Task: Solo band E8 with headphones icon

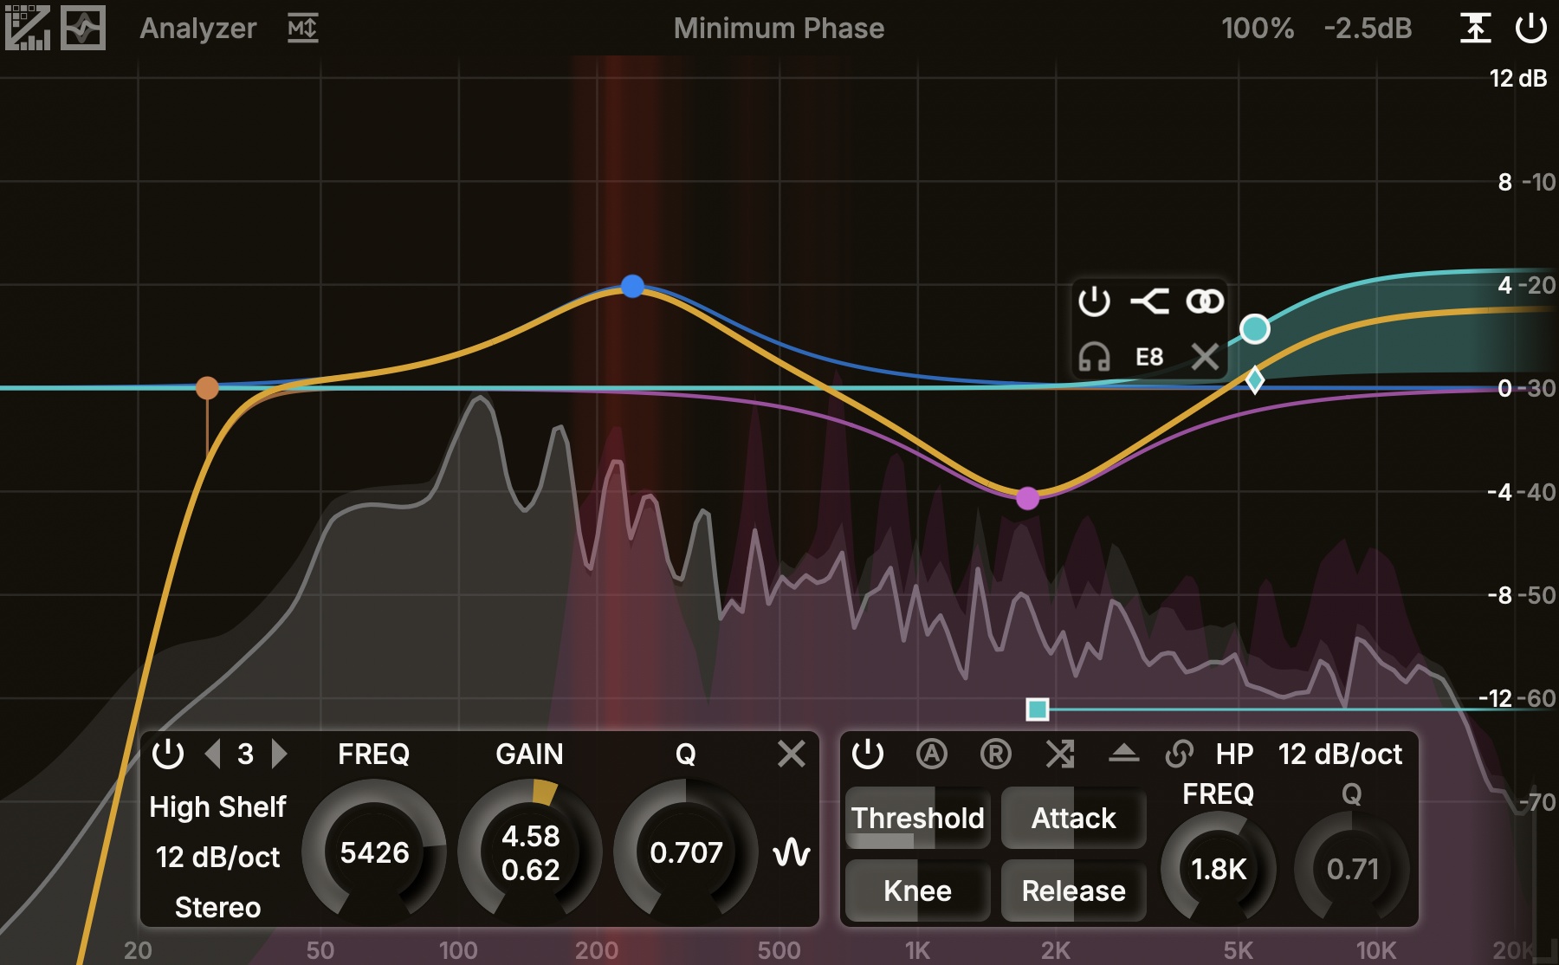Action: (x=1094, y=356)
